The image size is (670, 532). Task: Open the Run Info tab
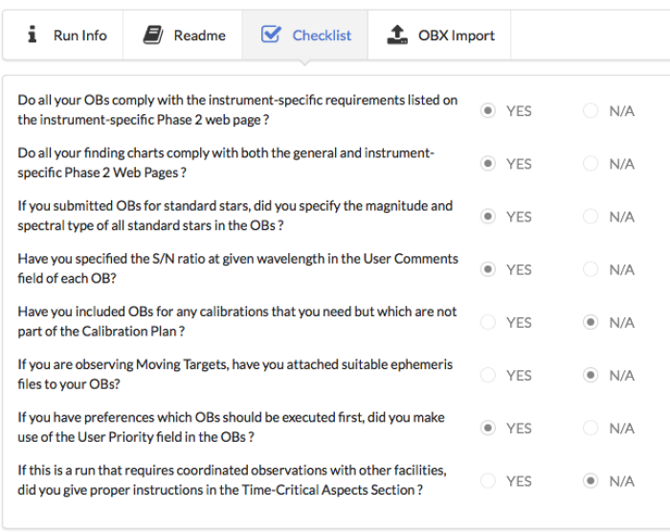pos(79,35)
